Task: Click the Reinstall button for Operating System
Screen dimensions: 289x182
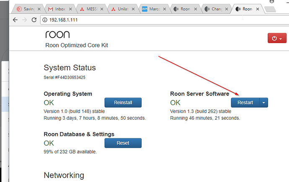Action: click(x=123, y=103)
